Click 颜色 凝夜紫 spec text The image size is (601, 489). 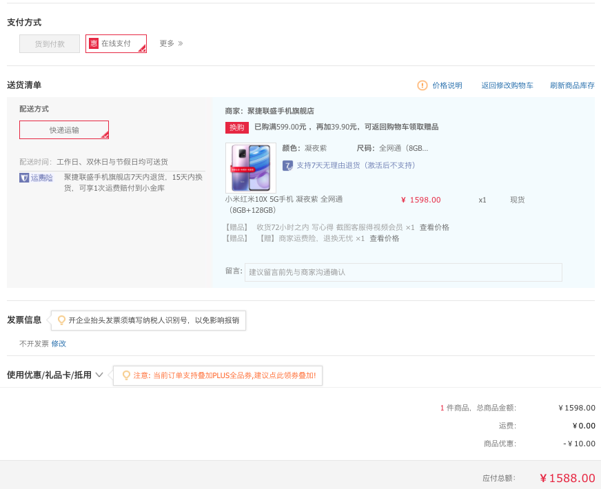305,148
